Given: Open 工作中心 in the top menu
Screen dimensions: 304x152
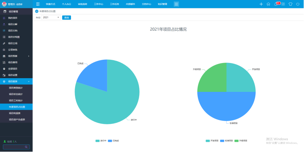Looking at the screenshot, I should 98,4.
